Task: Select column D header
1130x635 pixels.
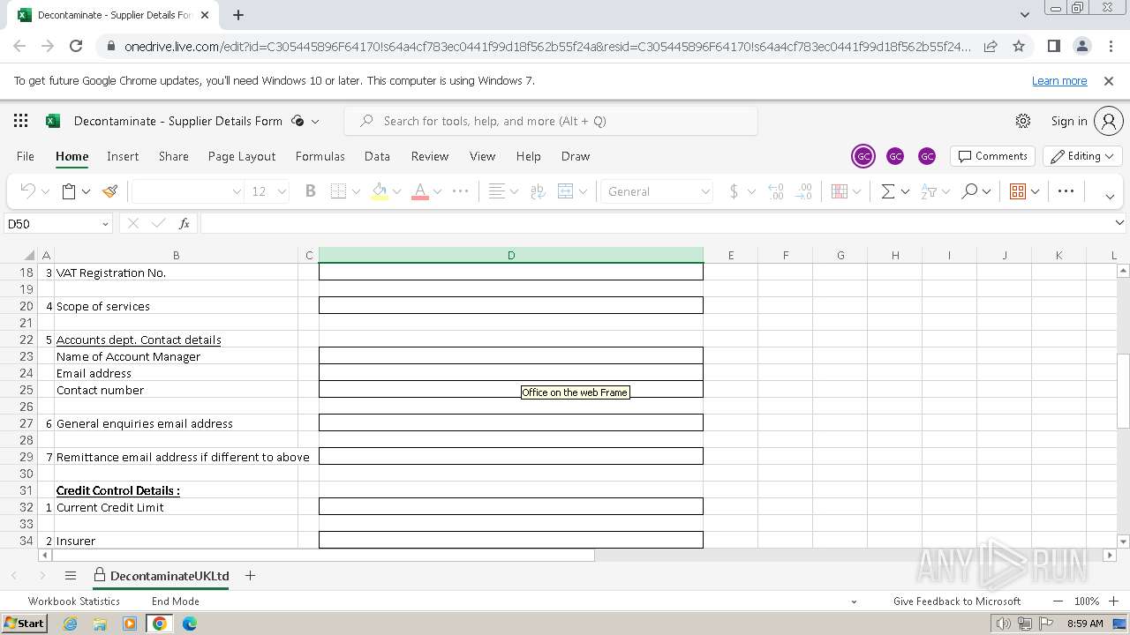Action: (x=511, y=256)
